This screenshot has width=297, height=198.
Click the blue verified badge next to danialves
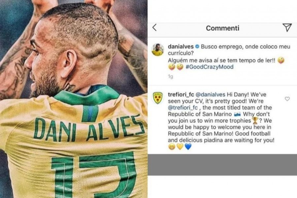pyautogui.click(x=197, y=47)
